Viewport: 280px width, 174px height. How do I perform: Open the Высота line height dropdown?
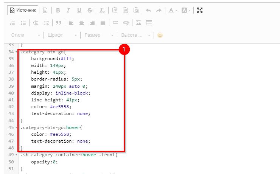135,35
